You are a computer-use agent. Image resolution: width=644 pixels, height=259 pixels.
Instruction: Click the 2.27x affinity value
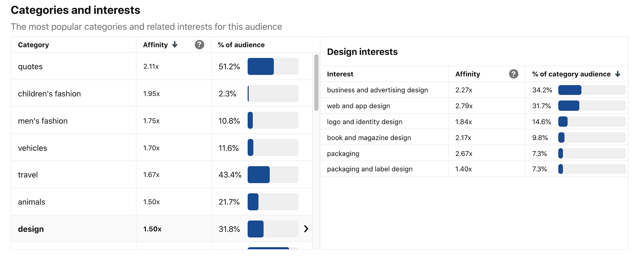pyautogui.click(x=464, y=90)
